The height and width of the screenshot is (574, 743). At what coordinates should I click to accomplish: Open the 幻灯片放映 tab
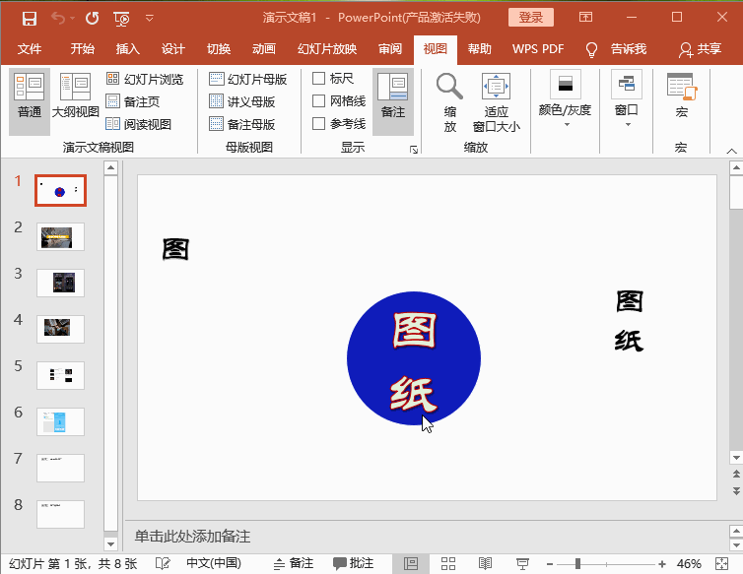click(327, 49)
